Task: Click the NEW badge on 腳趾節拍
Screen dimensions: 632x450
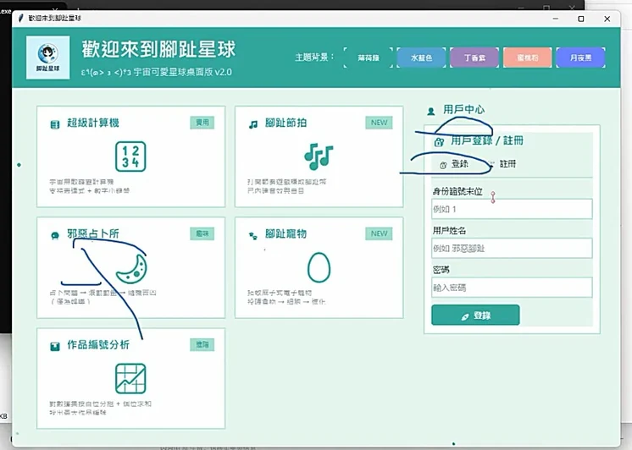Action: [379, 123]
